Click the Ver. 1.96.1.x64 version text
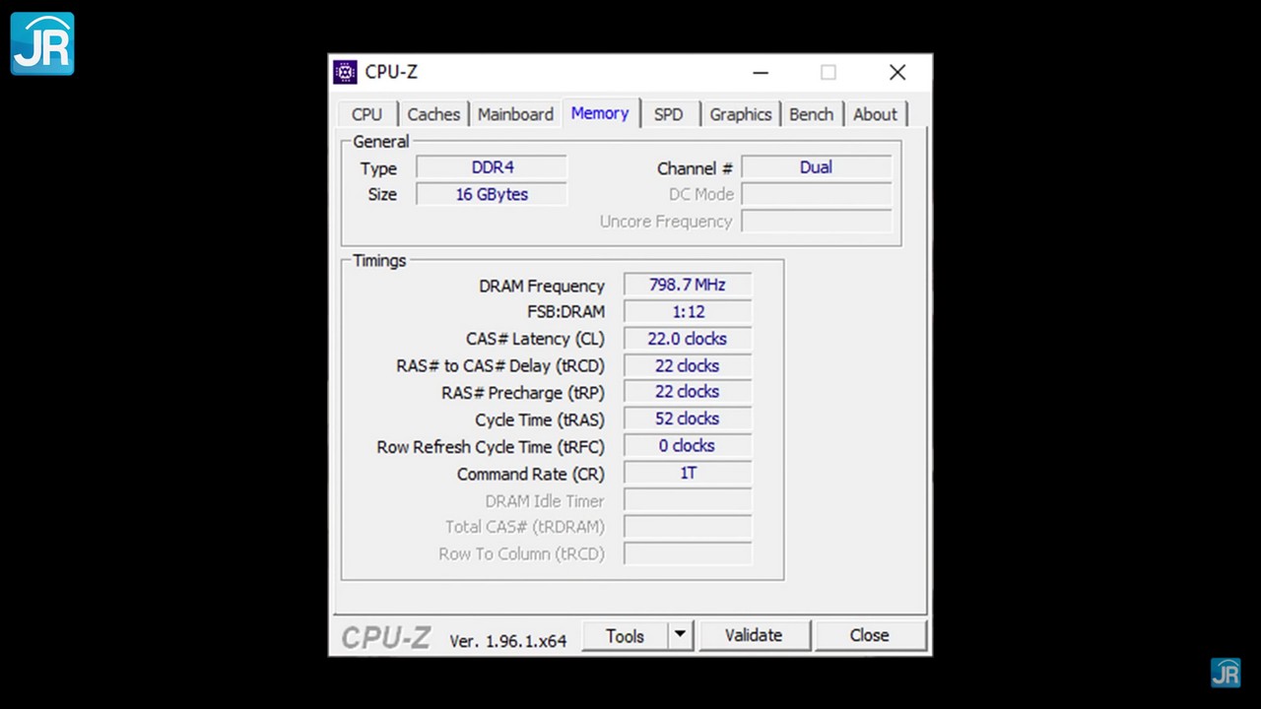 coord(508,641)
